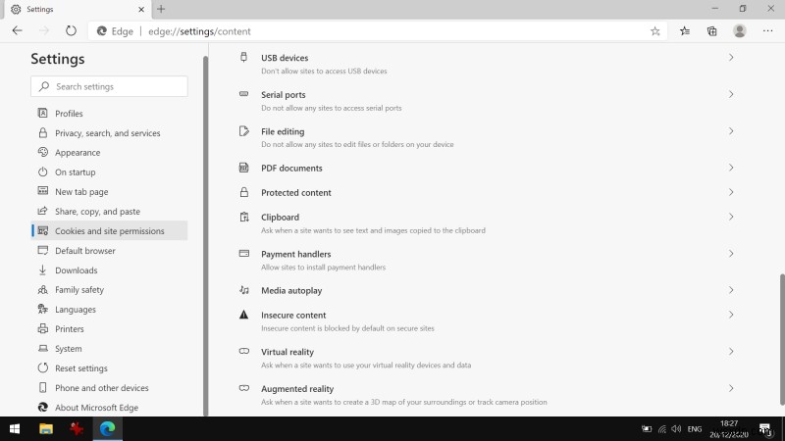Viewport: 785px width, 441px height.
Task: Open the profile avatar icon
Action: pyautogui.click(x=740, y=31)
